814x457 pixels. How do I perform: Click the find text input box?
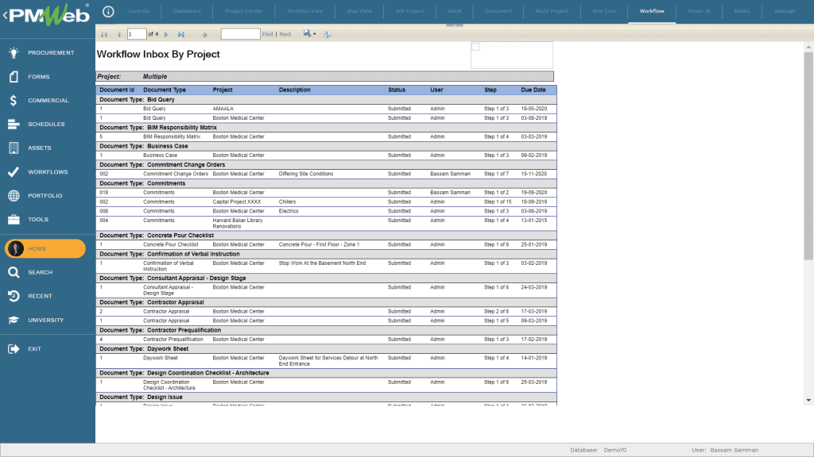pyautogui.click(x=240, y=34)
